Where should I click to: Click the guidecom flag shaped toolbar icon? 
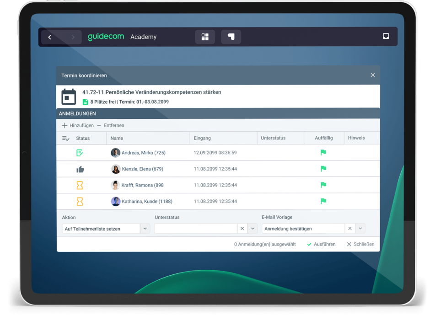231,37
